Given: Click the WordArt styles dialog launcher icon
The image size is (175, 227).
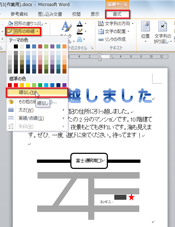Looking at the screenshot, I should 92,48.
